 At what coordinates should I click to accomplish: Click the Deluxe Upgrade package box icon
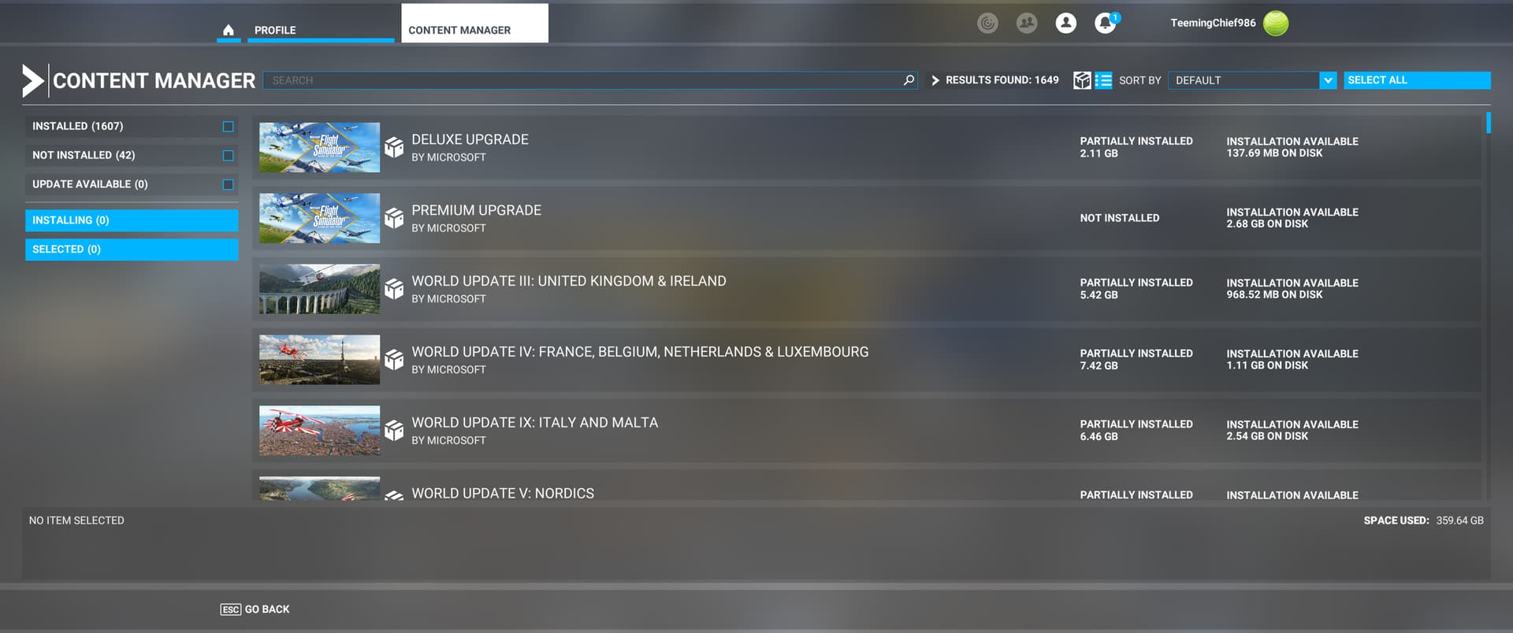[x=394, y=147]
